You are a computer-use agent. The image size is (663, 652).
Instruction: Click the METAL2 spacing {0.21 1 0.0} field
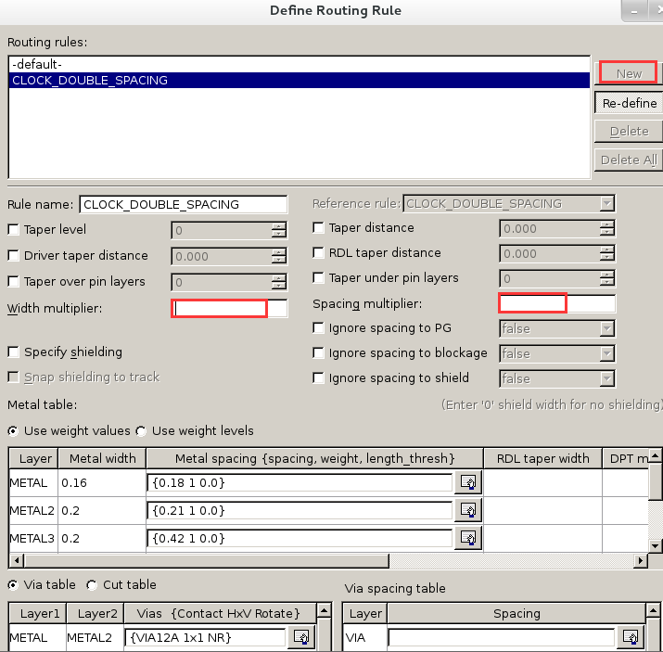(x=300, y=510)
